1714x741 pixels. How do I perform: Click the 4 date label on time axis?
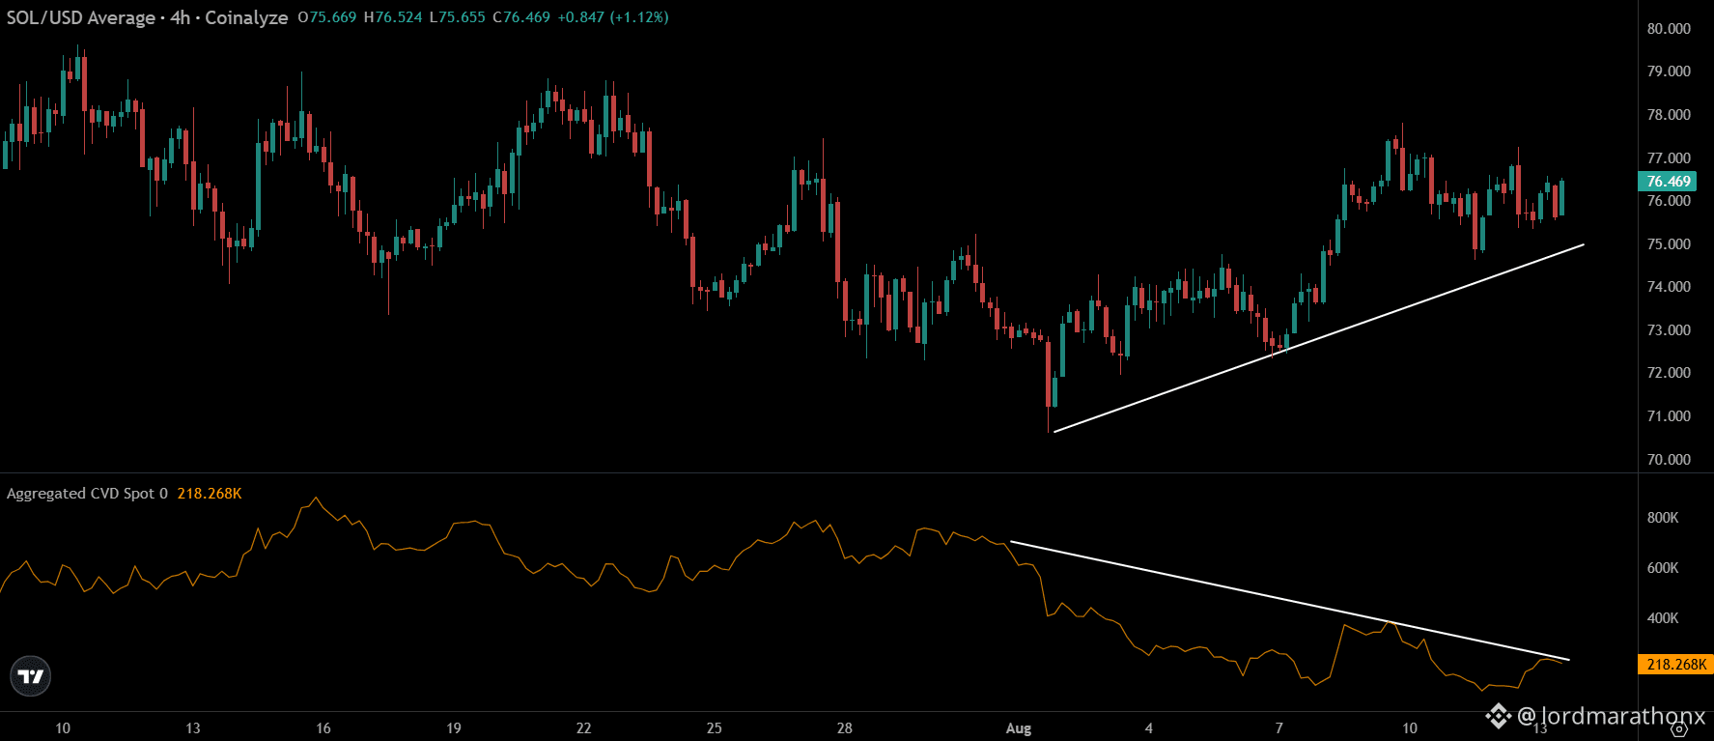(x=1149, y=728)
